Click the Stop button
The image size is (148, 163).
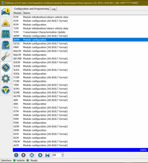click(23, 155)
